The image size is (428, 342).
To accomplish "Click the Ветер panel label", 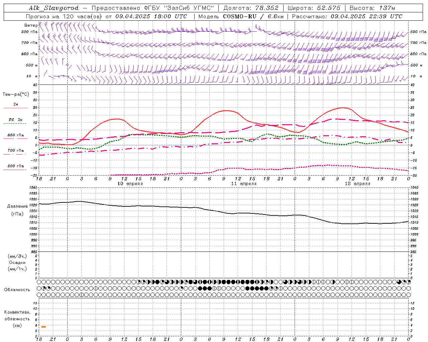I will click(x=31, y=25).
